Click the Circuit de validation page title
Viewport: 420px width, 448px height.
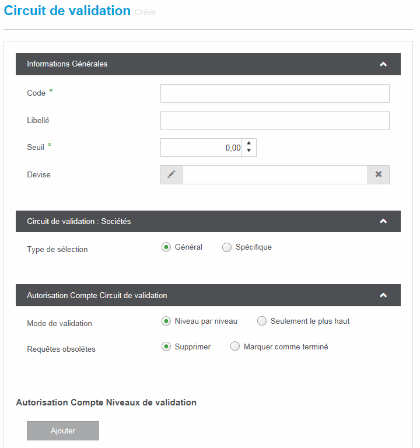(x=67, y=10)
